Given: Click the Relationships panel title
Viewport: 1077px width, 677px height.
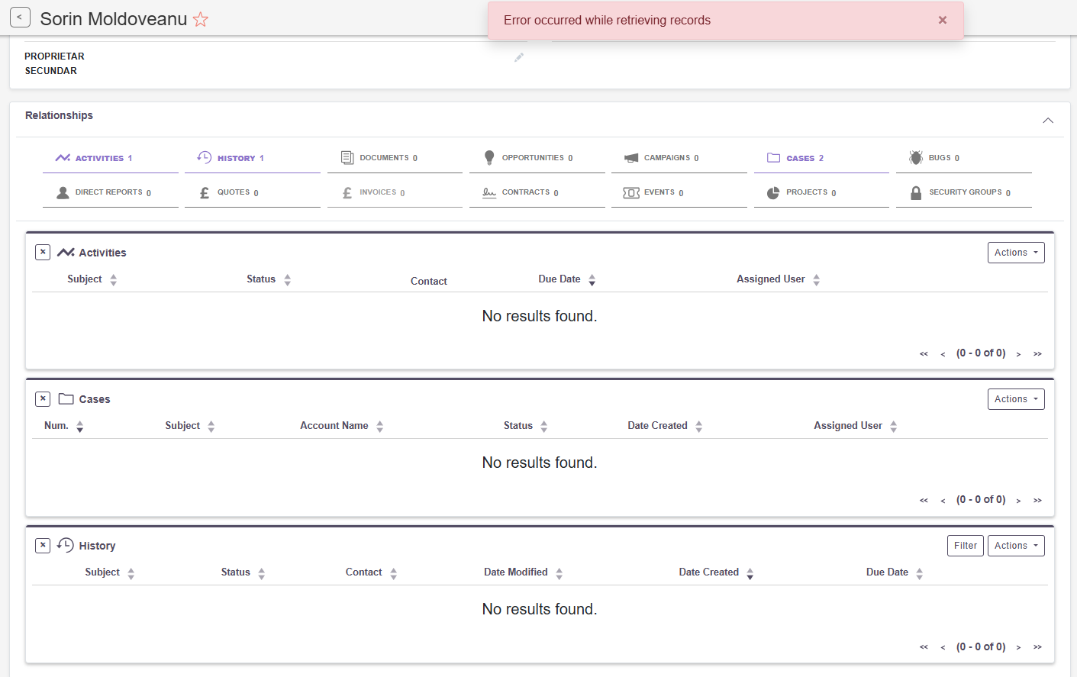Looking at the screenshot, I should [59, 115].
